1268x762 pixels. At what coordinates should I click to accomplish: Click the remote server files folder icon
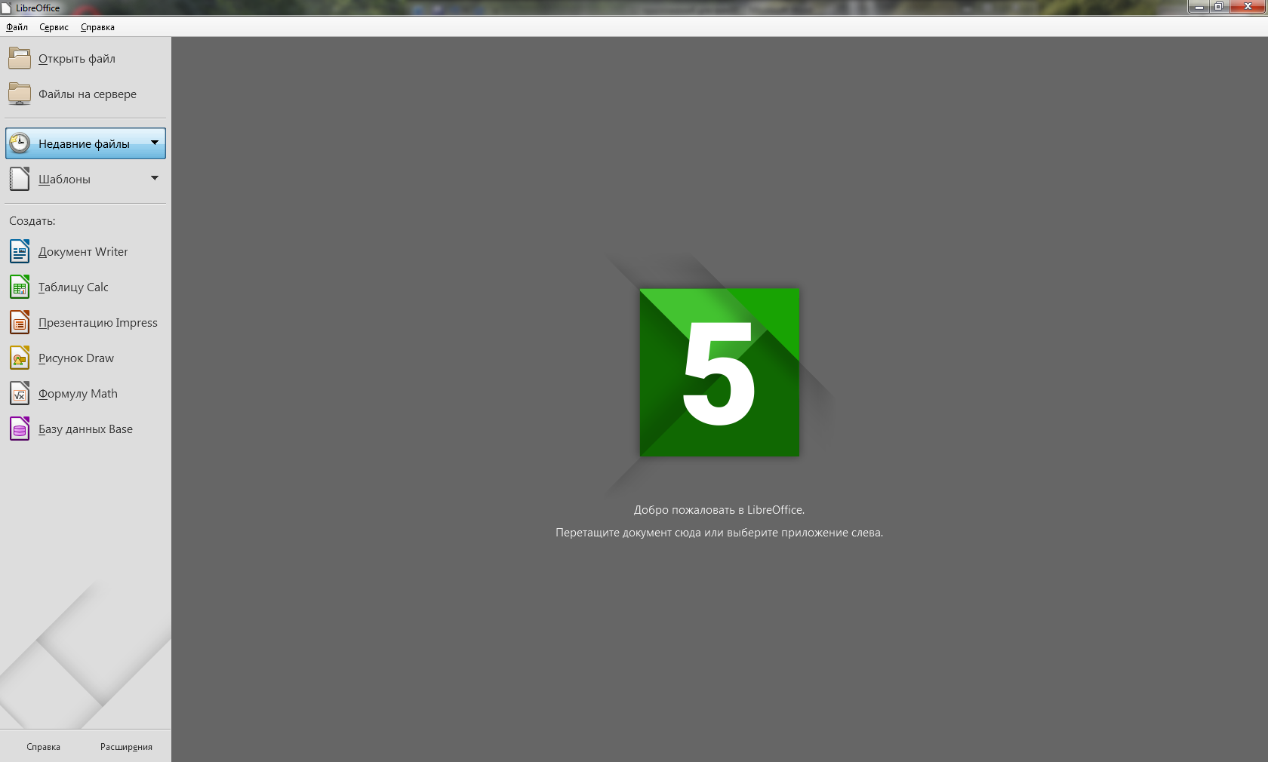point(20,94)
